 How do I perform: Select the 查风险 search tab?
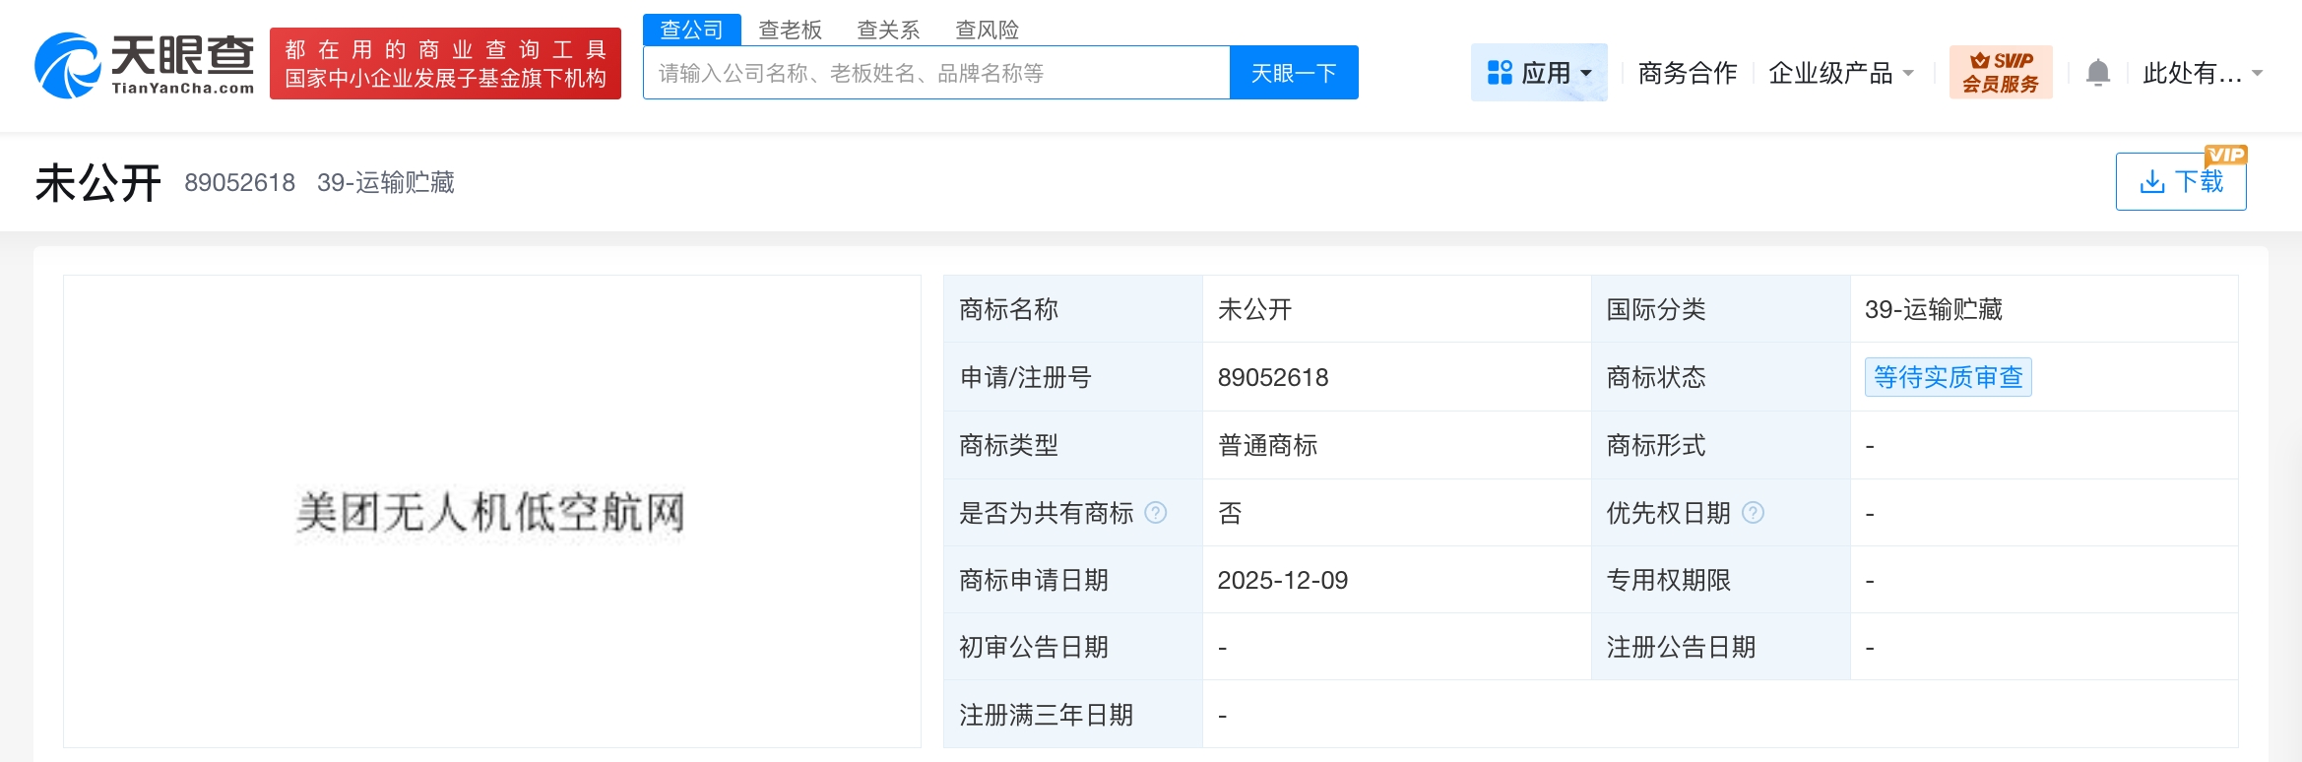click(x=987, y=30)
